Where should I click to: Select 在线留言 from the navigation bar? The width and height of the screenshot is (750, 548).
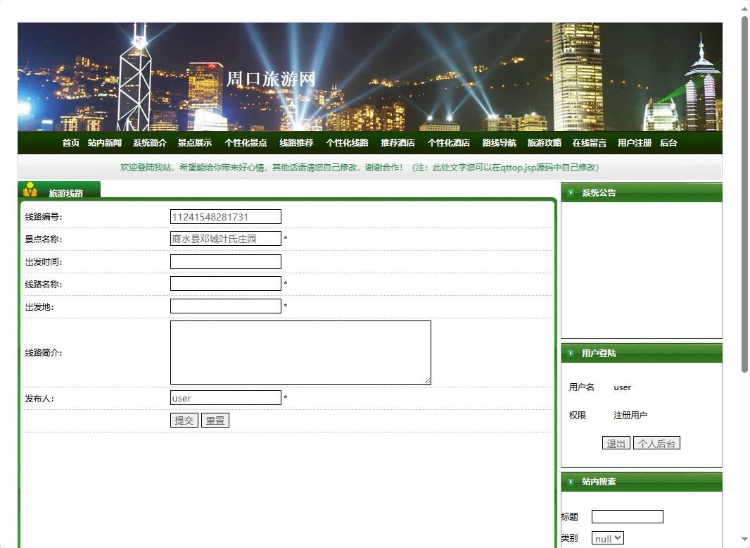[588, 142]
